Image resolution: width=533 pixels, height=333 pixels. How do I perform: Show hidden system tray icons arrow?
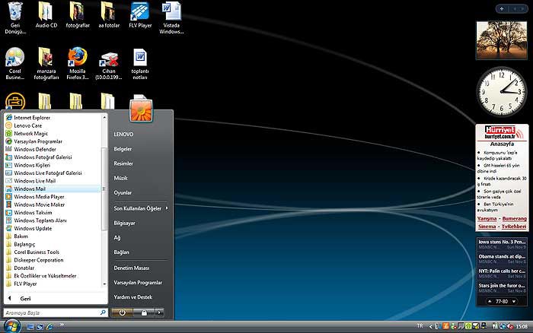tap(431, 327)
